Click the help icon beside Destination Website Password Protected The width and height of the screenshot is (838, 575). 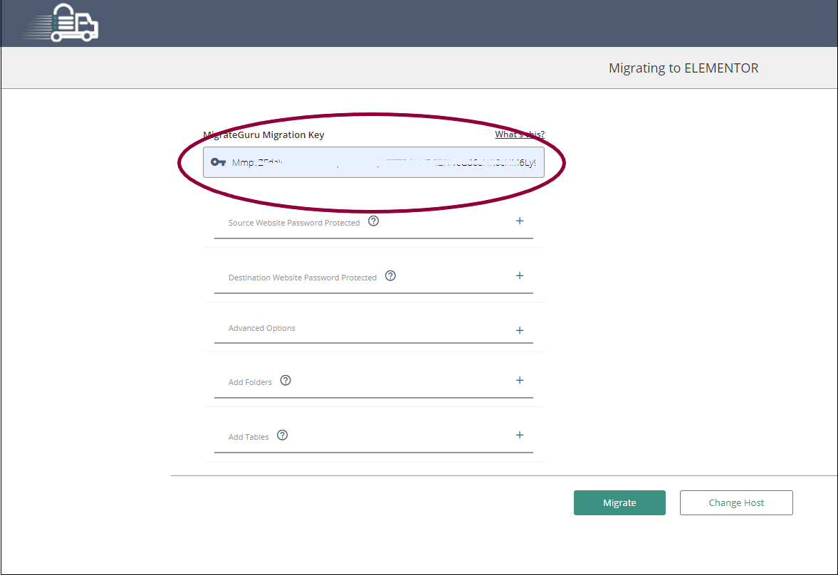coord(390,275)
